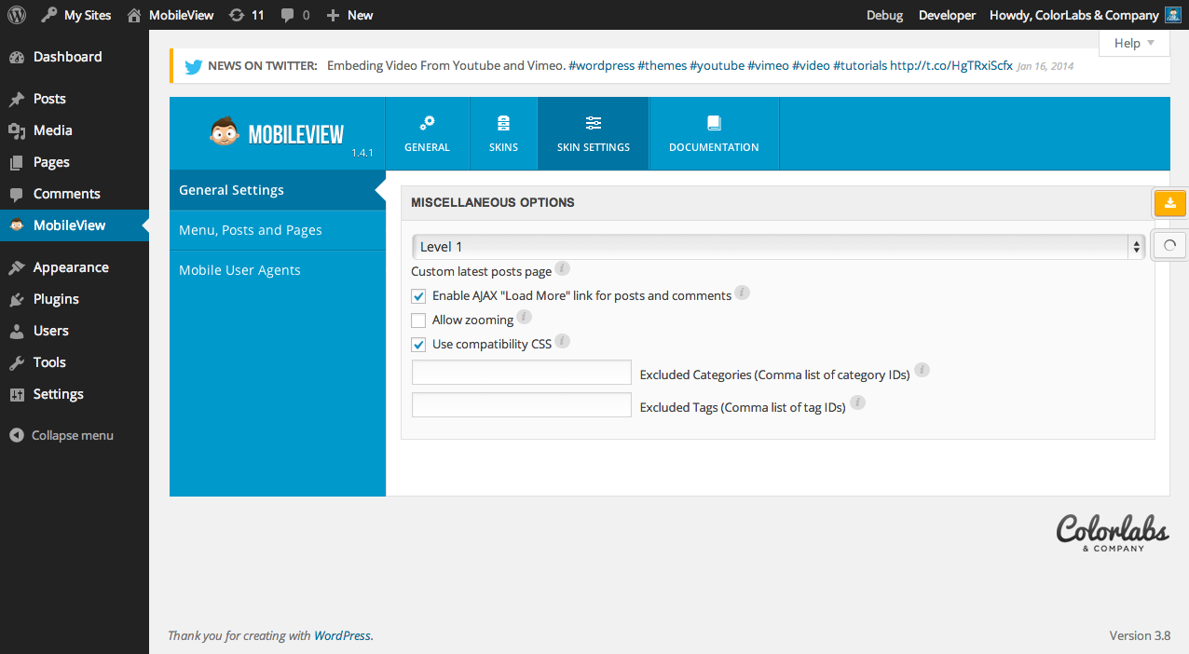This screenshot has width=1189, height=654.
Task: Switch to the General tab
Action: pos(427,134)
